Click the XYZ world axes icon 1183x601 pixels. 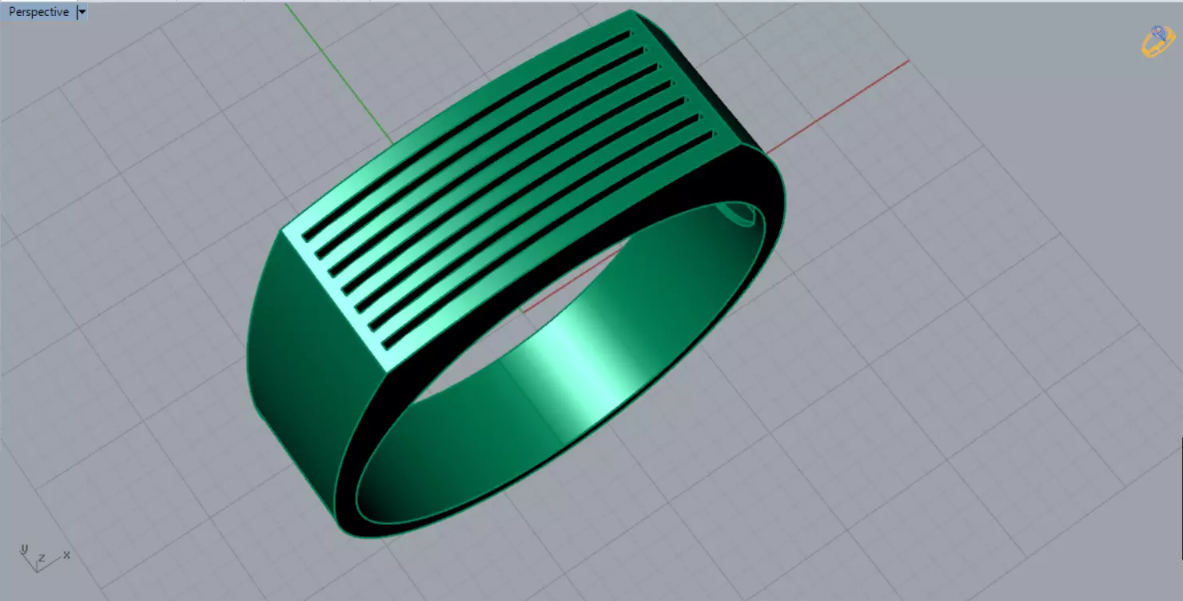click(x=45, y=557)
